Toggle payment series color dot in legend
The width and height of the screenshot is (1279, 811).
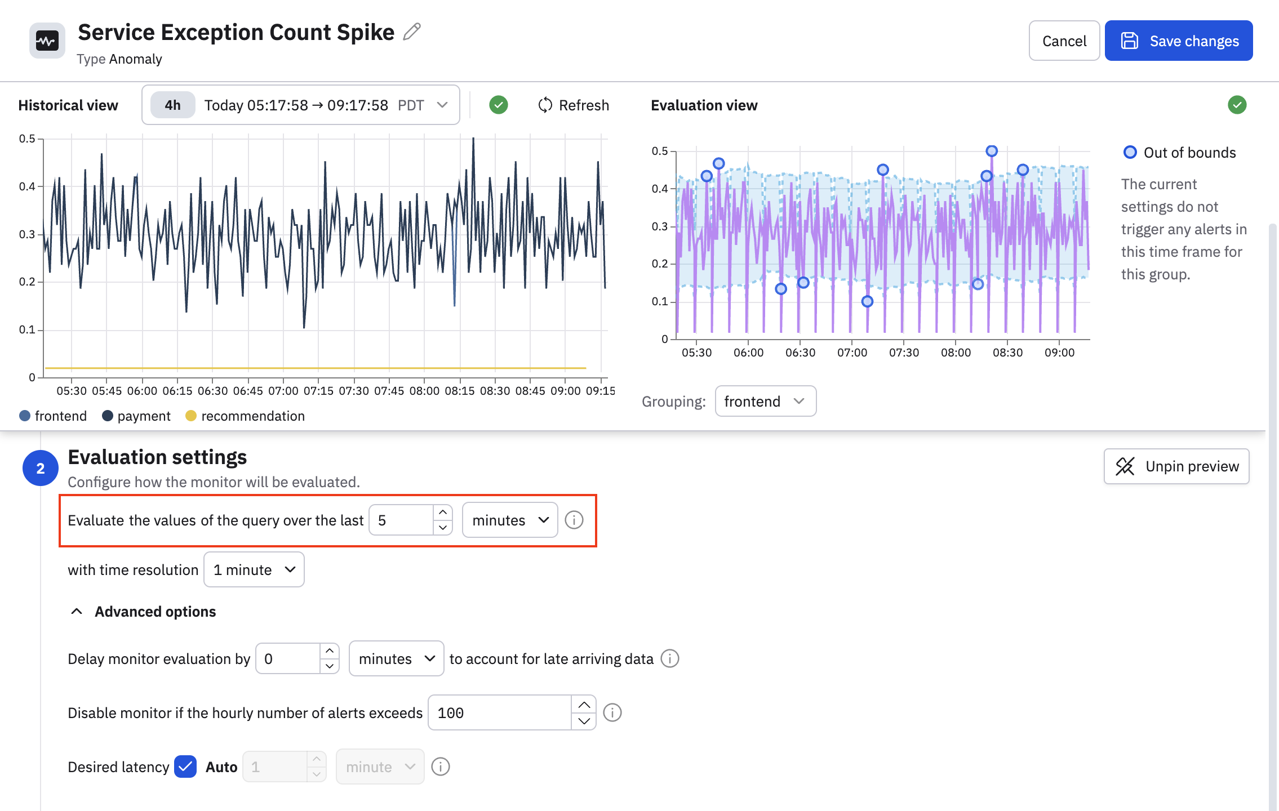pyautogui.click(x=107, y=416)
